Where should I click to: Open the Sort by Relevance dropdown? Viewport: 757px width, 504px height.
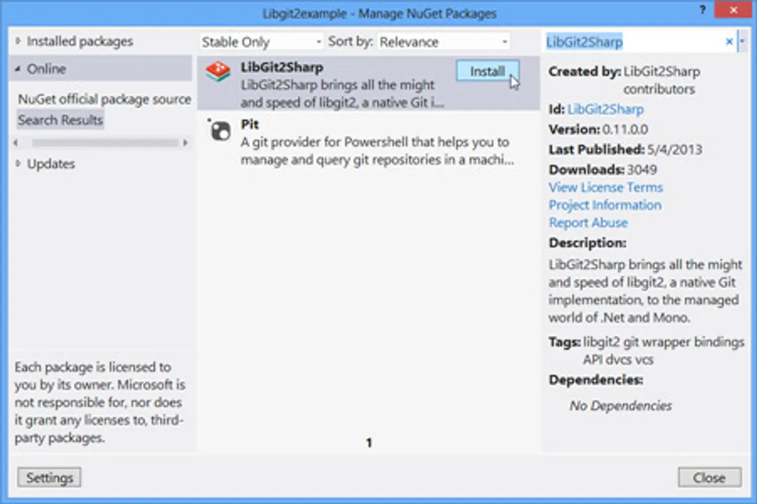[x=443, y=42]
